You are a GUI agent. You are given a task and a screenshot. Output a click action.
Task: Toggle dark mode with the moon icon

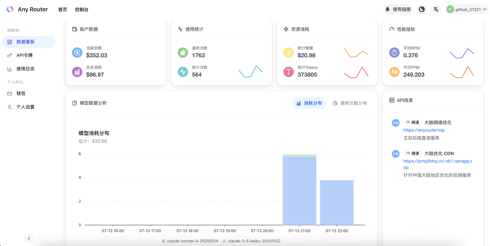[x=422, y=9]
